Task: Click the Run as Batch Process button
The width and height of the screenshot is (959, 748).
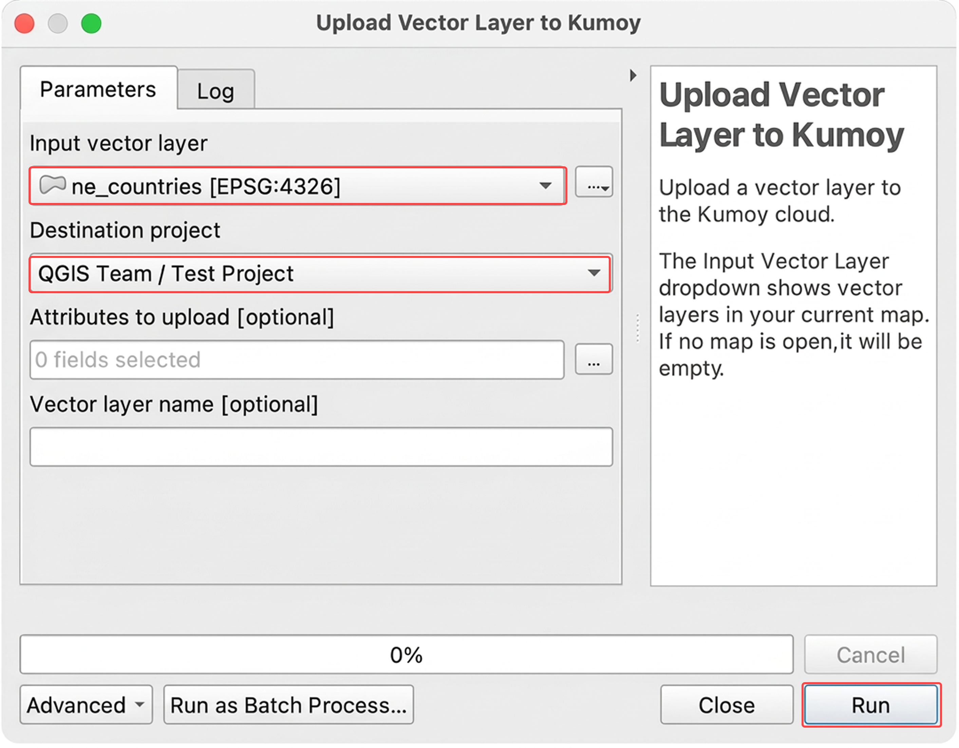Action: tap(288, 705)
